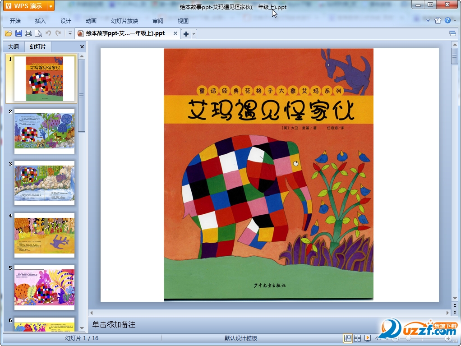Open the dropdown arrow next to Help

tap(455, 21)
